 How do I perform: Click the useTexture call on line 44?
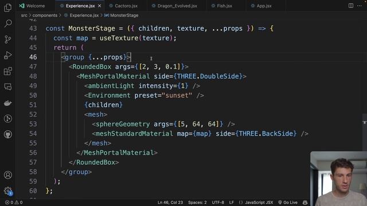pos(119,38)
